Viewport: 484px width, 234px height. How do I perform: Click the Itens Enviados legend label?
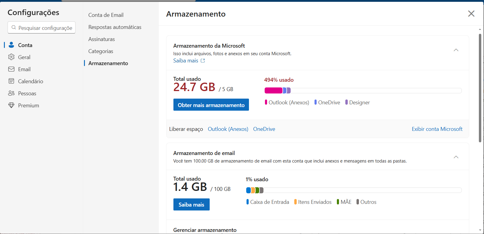[x=315, y=202]
